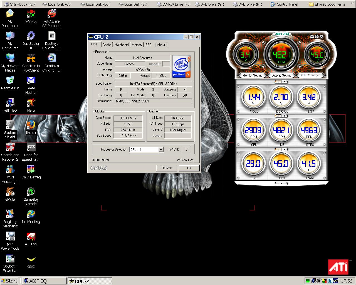
Task: Select the eMule desktop icon
Action: [10, 194]
